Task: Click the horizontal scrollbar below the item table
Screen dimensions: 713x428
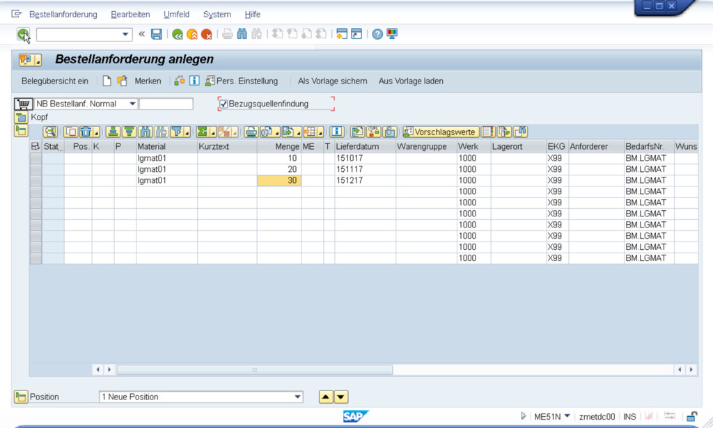Action: pyautogui.click(x=254, y=370)
